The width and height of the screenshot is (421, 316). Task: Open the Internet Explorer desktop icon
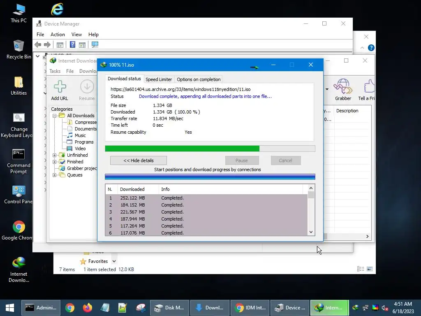(57, 9)
